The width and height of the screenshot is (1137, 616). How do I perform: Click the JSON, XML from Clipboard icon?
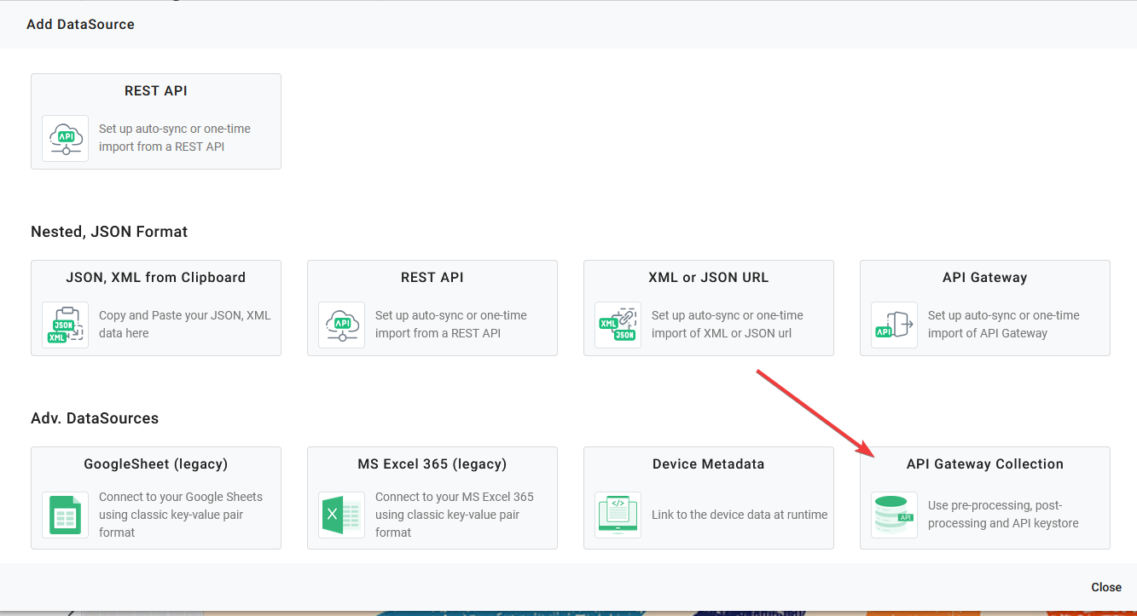coord(66,325)
